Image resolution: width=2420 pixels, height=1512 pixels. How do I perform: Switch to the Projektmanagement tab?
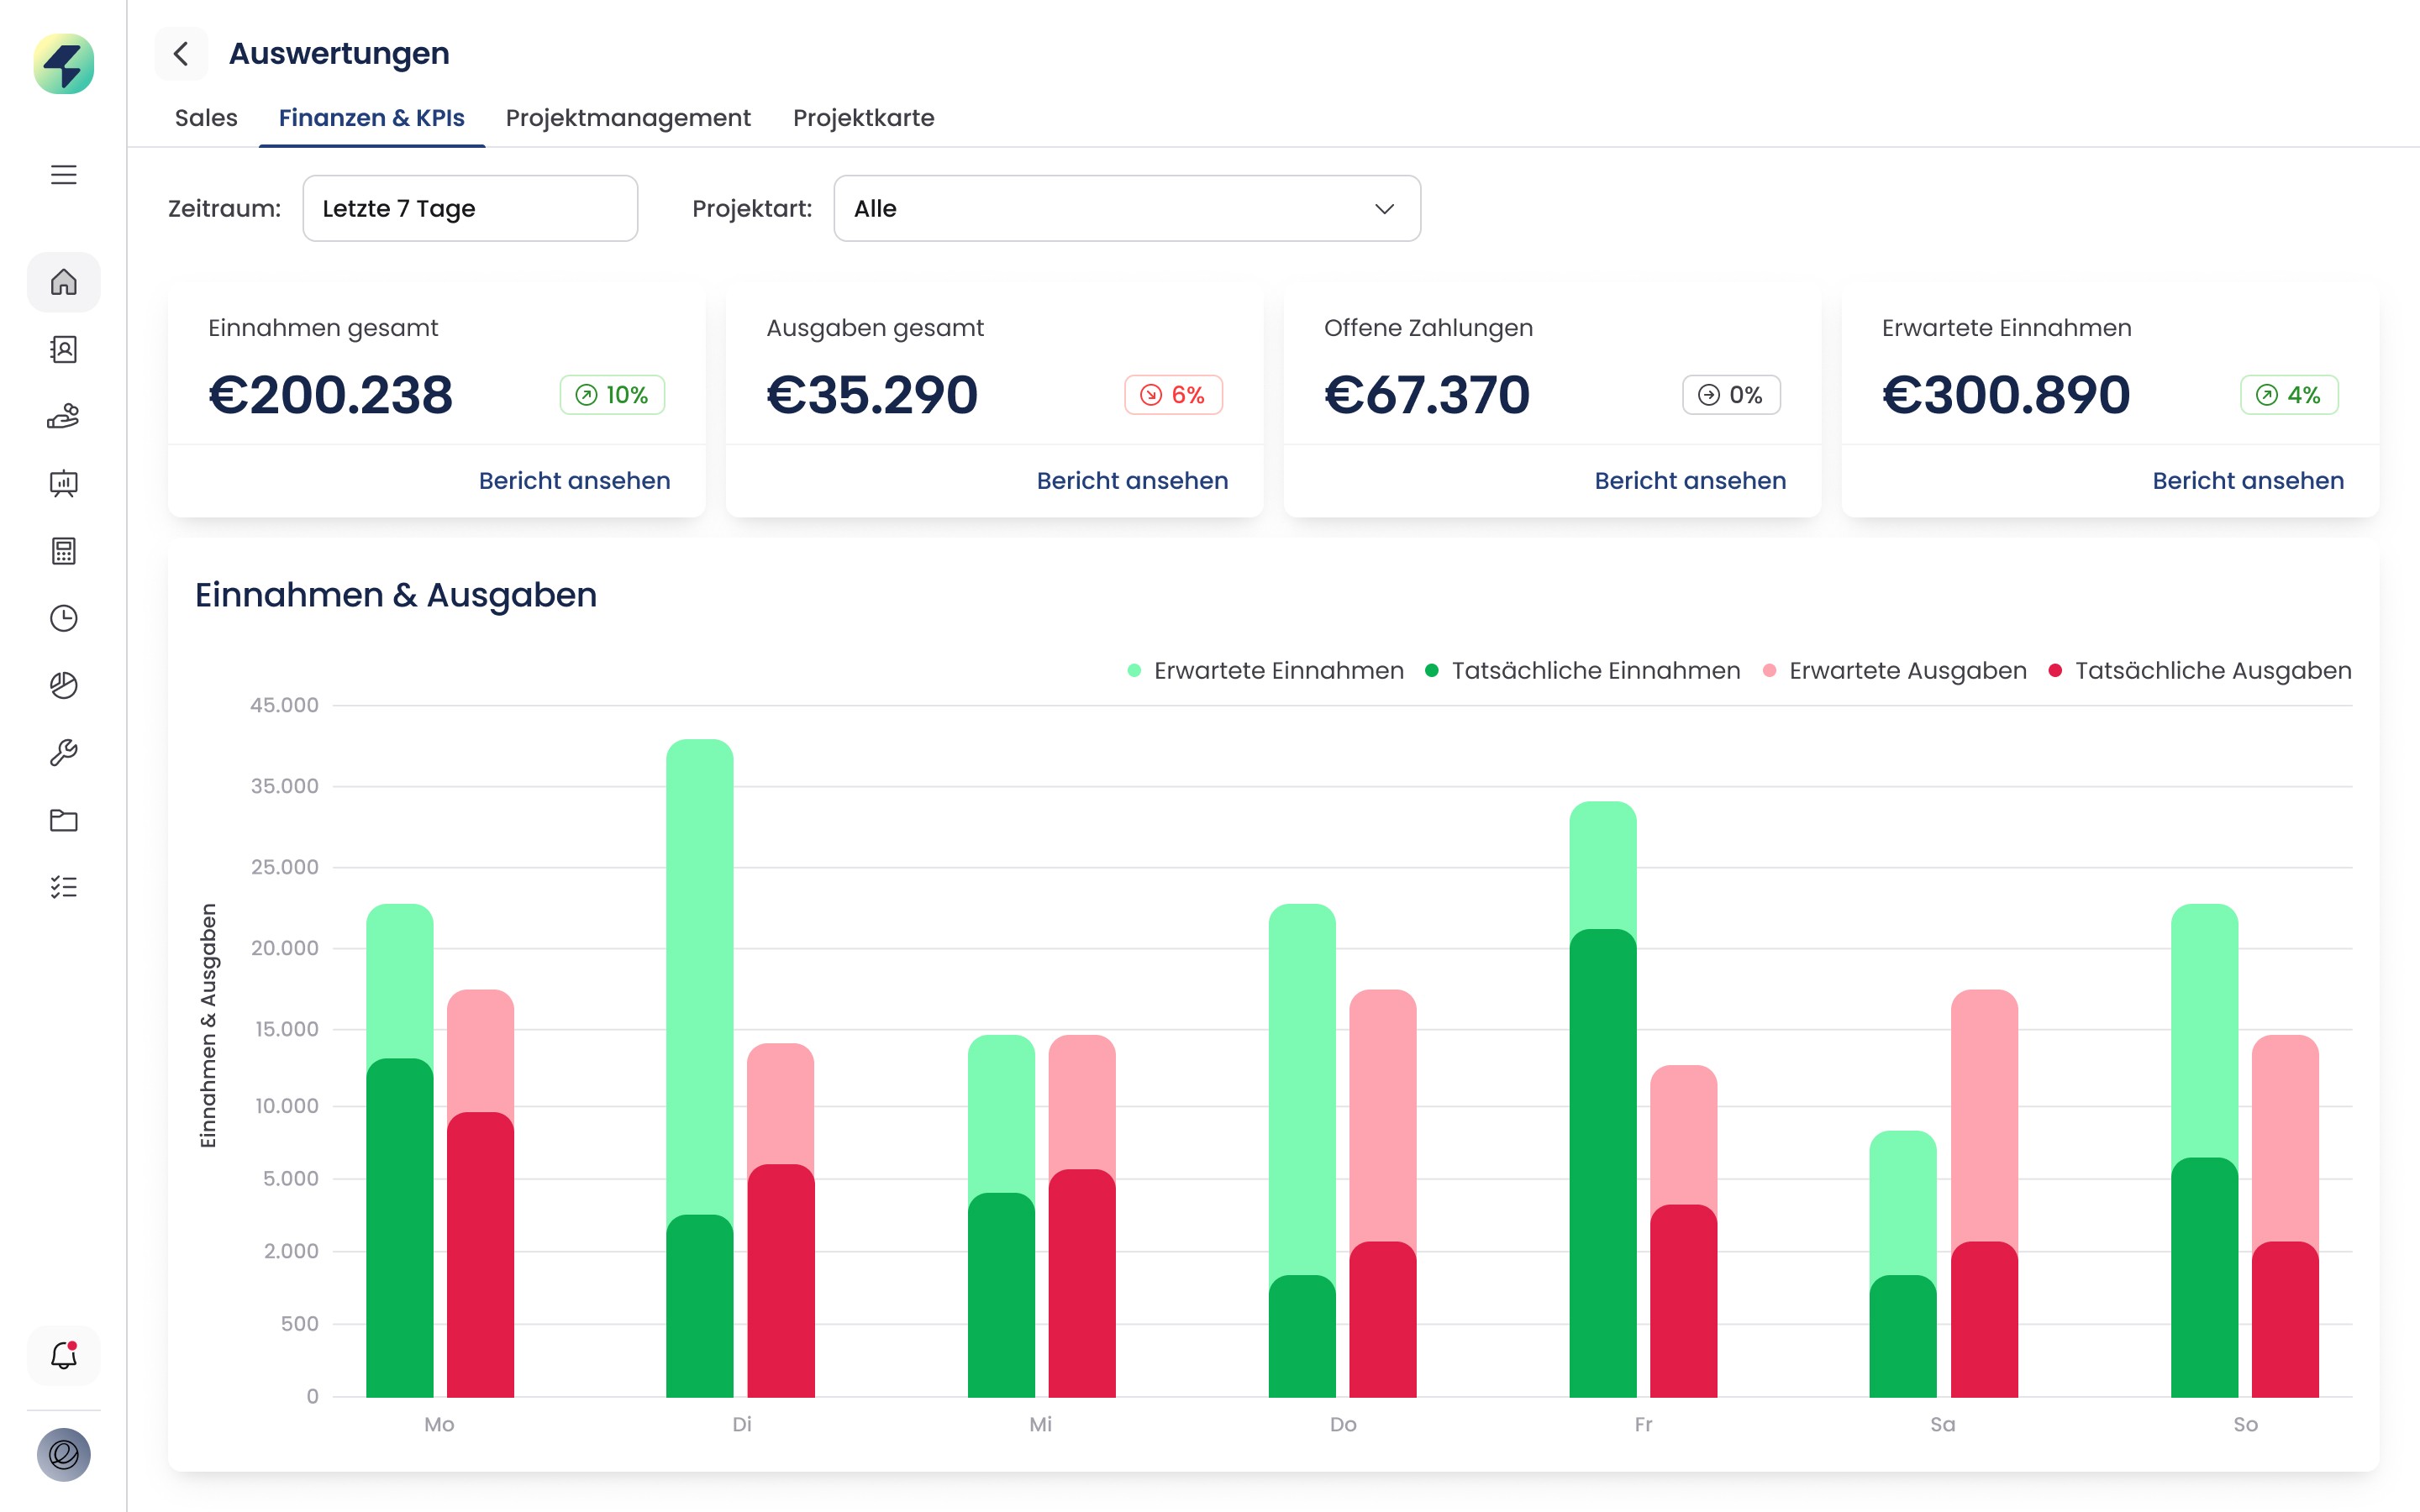click(x=627, y=118)
